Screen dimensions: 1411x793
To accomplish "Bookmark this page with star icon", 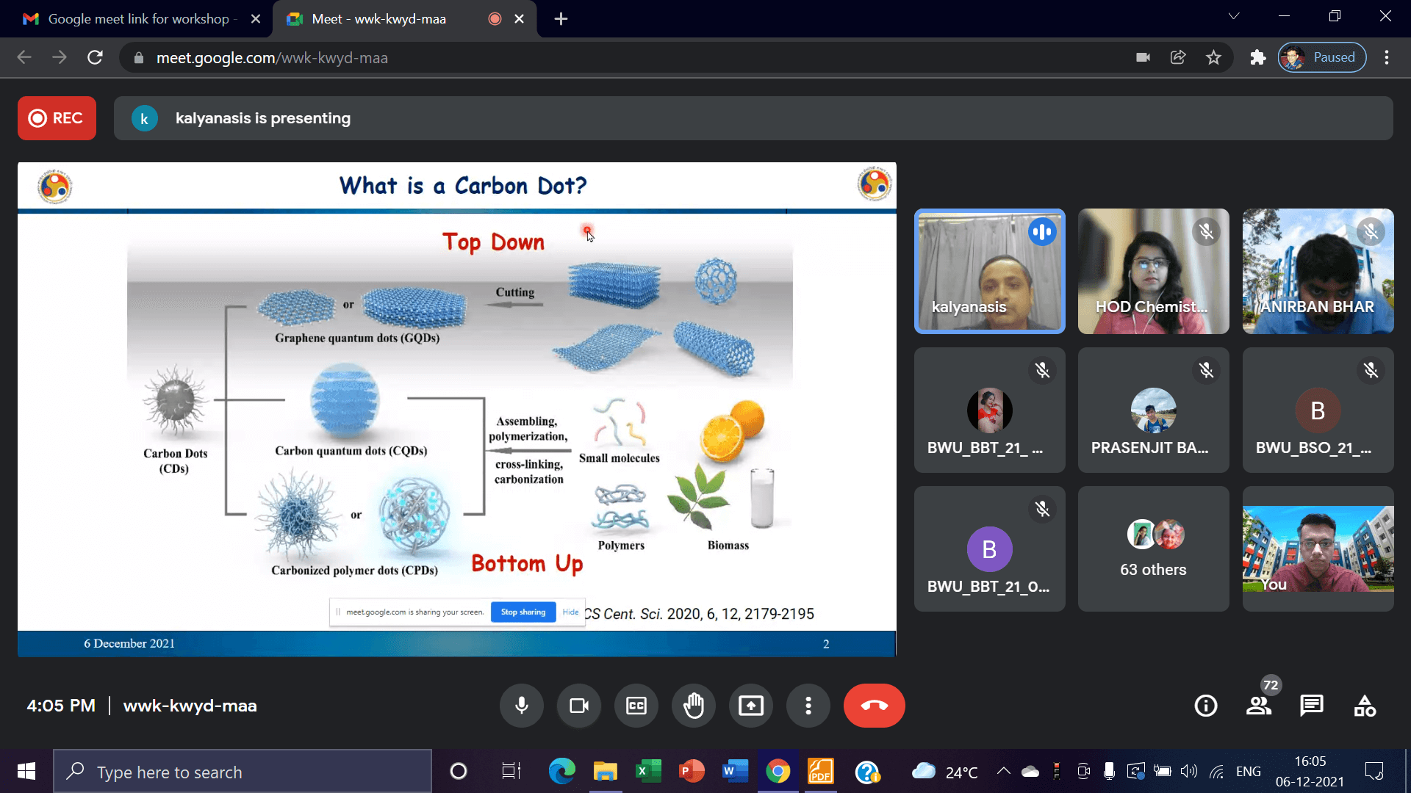I will point(1213,57).
